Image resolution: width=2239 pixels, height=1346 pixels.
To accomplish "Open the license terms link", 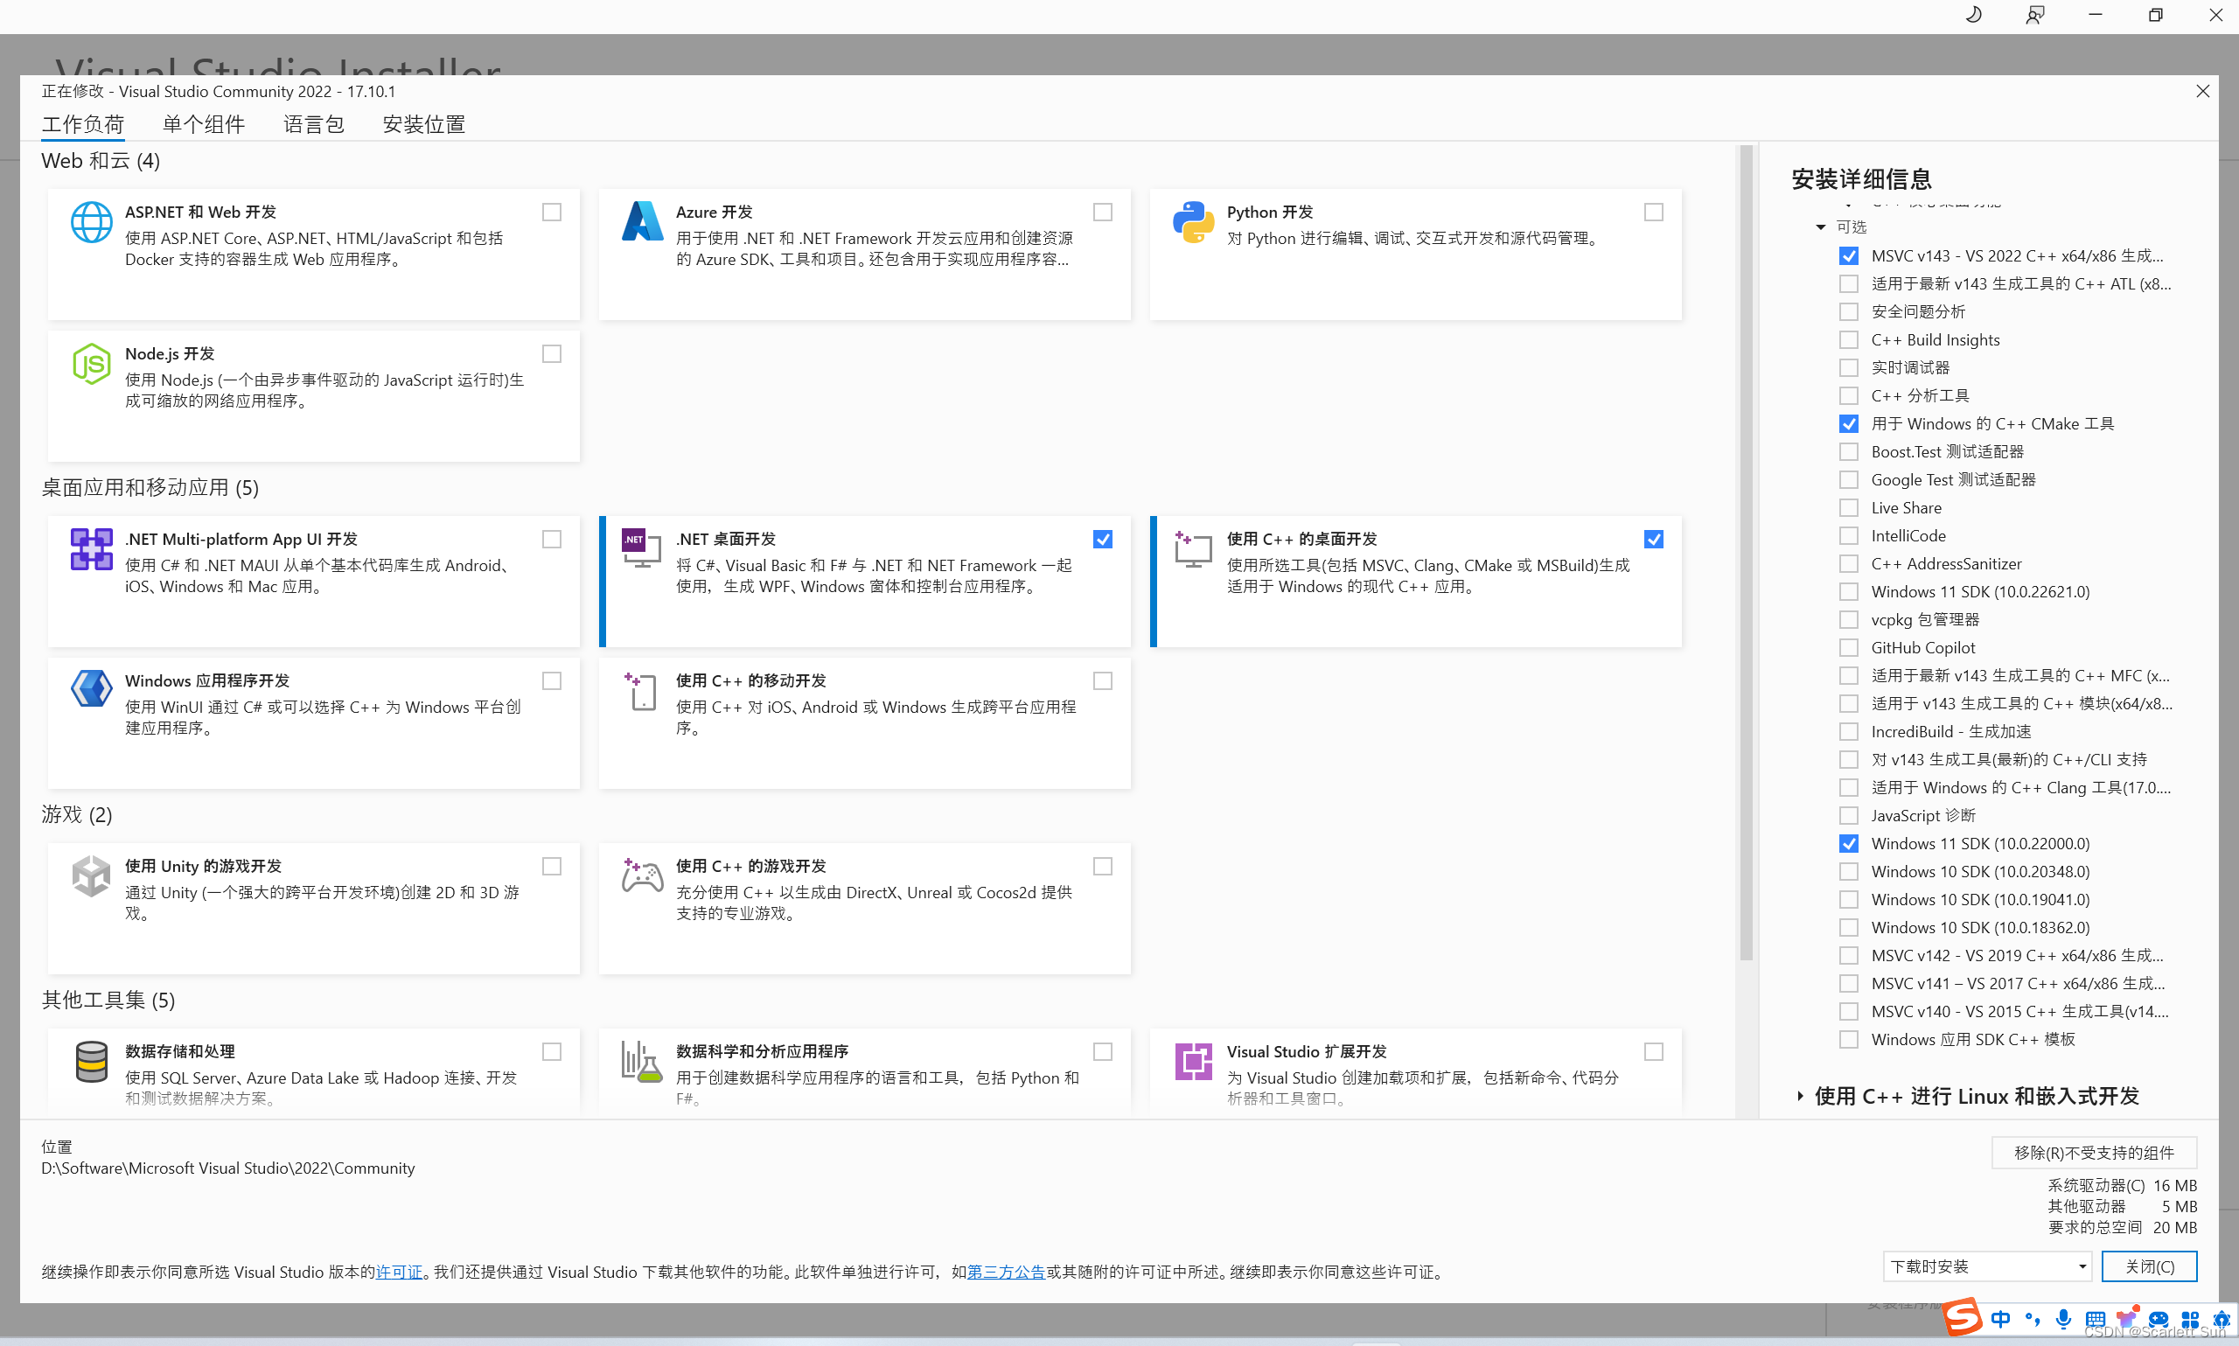I will 399,1272.
